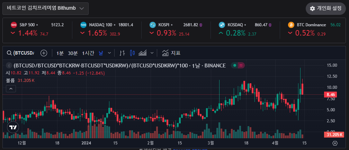Click the NASDAQ 100 18001.4 price value
This screenshot has width=349, height=150.
(126, 25)
